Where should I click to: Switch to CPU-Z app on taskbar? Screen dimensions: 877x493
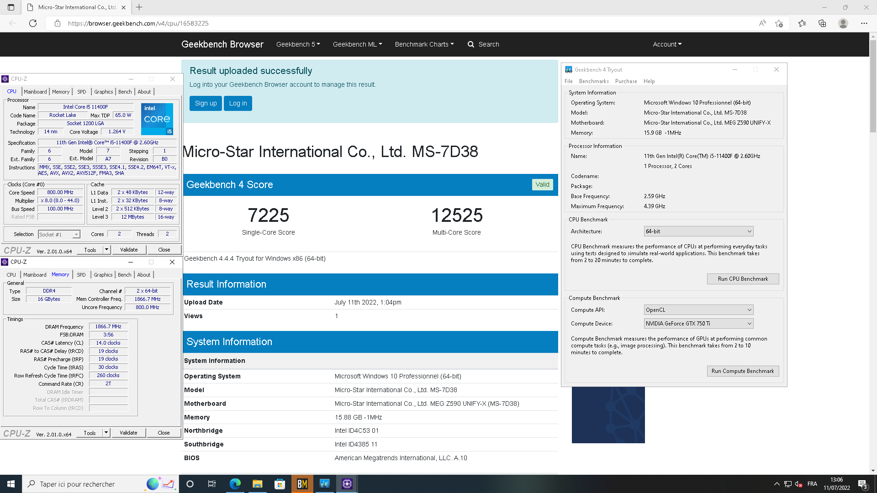pos(347,484)
